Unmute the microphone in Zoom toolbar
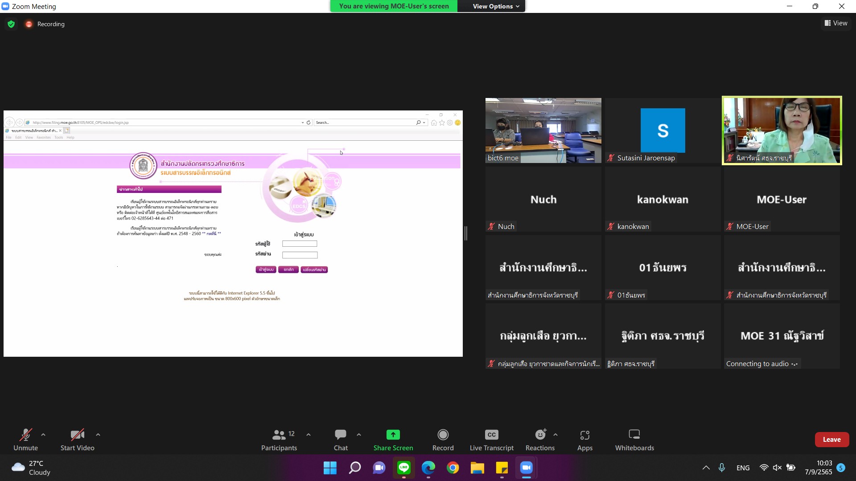The image size is (856, 481). pos(25,440)
